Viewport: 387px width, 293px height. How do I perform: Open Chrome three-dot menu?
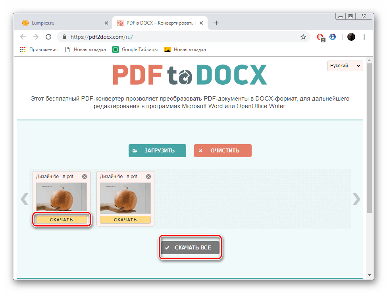click(364, 37)
